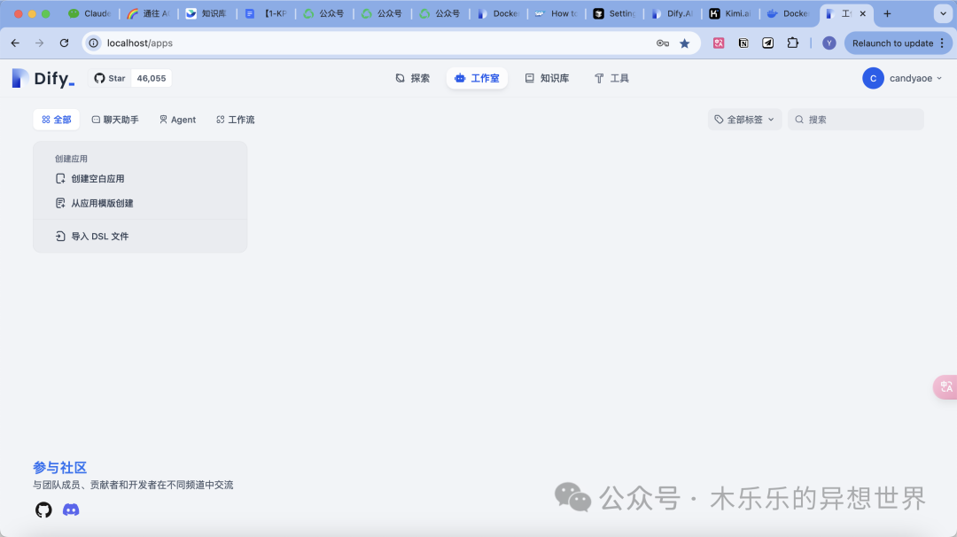
Task: Click the pink extension icon in toolbar
Action: [719, 43]
